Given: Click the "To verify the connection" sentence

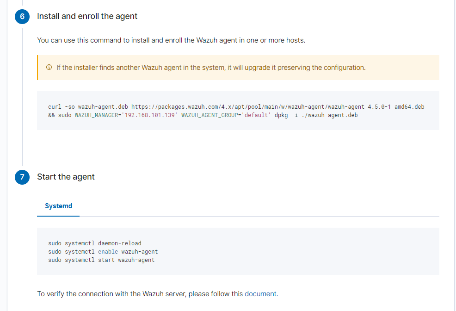Looking at the screenshot, I should tap(139, 293).
